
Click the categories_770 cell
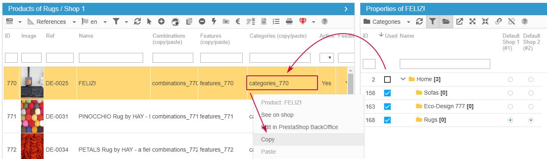[282, 83]
